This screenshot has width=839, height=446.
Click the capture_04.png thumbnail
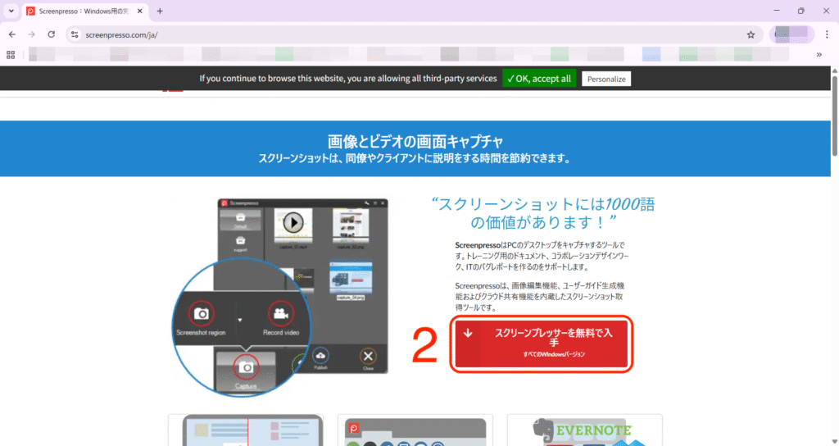[x=351, y=278]
